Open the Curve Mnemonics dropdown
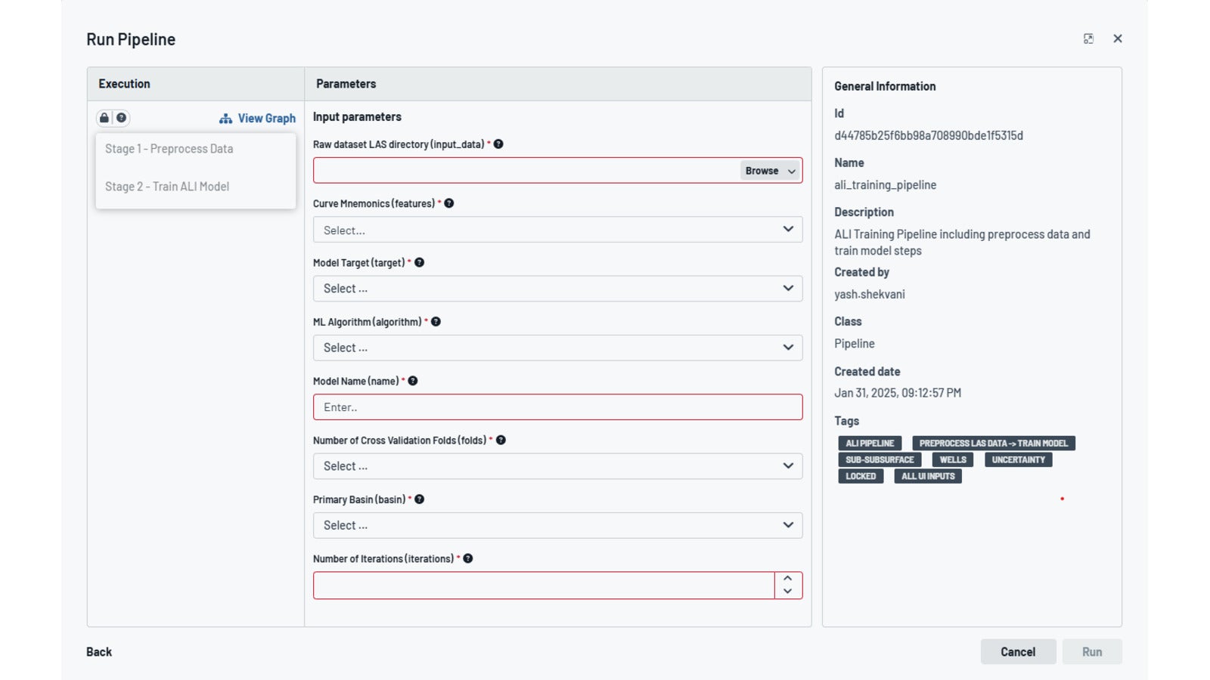The image size is (1210, 680). [557, 230]
